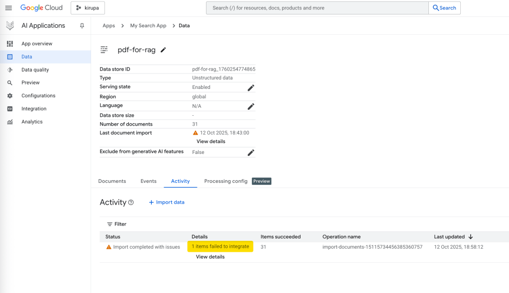Click the pin icon beside AI Applications
Screen dimensions: 509x293
82,26
